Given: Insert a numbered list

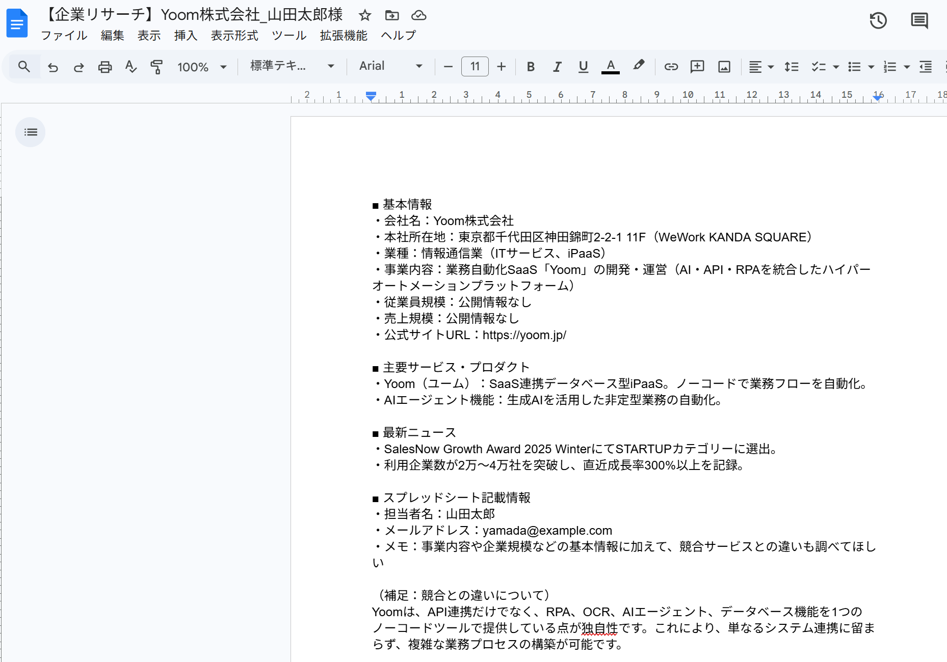Looking at the screenshot, I should click(x=890, y=67).
